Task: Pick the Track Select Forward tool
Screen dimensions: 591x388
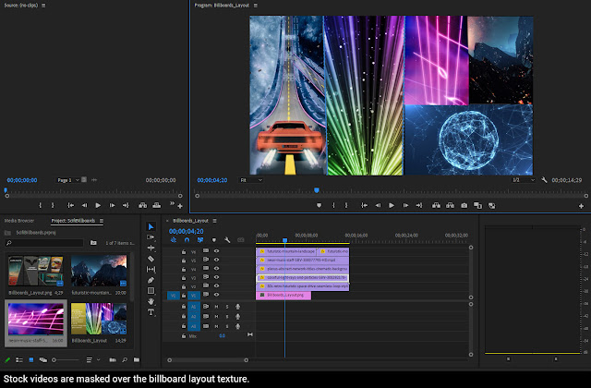Action: pyautogui.click(x=151, y=237)
